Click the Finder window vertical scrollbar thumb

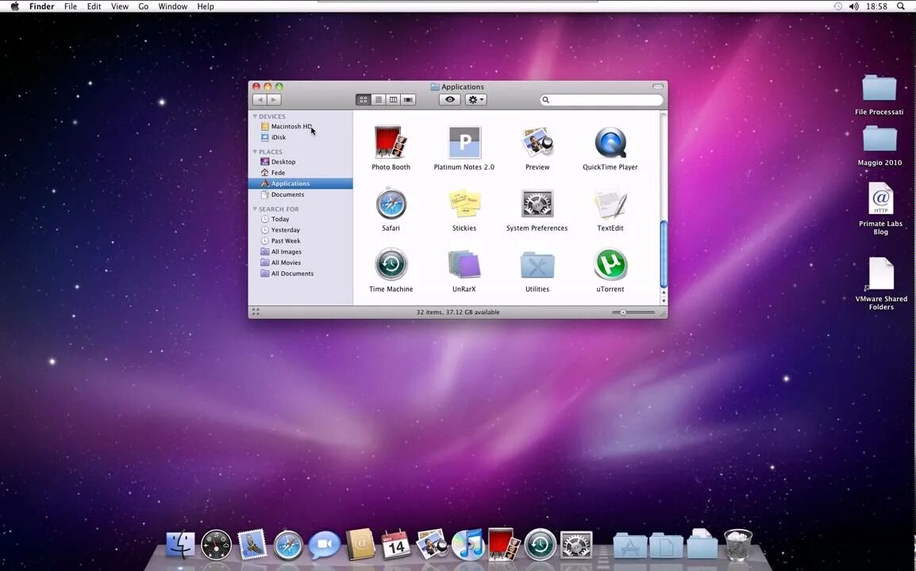664,254
